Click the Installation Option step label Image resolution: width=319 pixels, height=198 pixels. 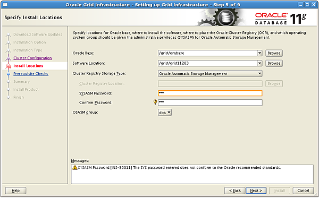29,42
